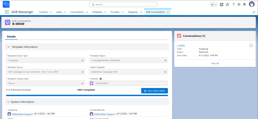Open the App Launcher grid icon

[7, 12]
